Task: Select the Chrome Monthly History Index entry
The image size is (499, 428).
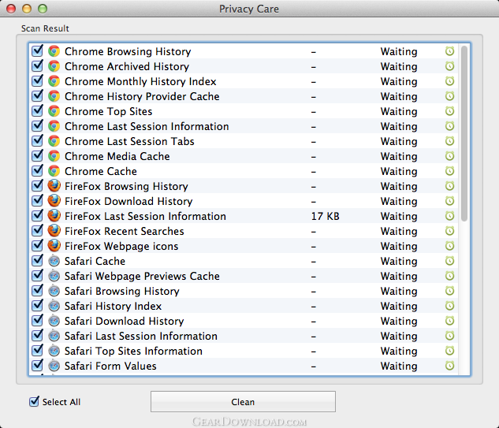Action: pos(244,81)
